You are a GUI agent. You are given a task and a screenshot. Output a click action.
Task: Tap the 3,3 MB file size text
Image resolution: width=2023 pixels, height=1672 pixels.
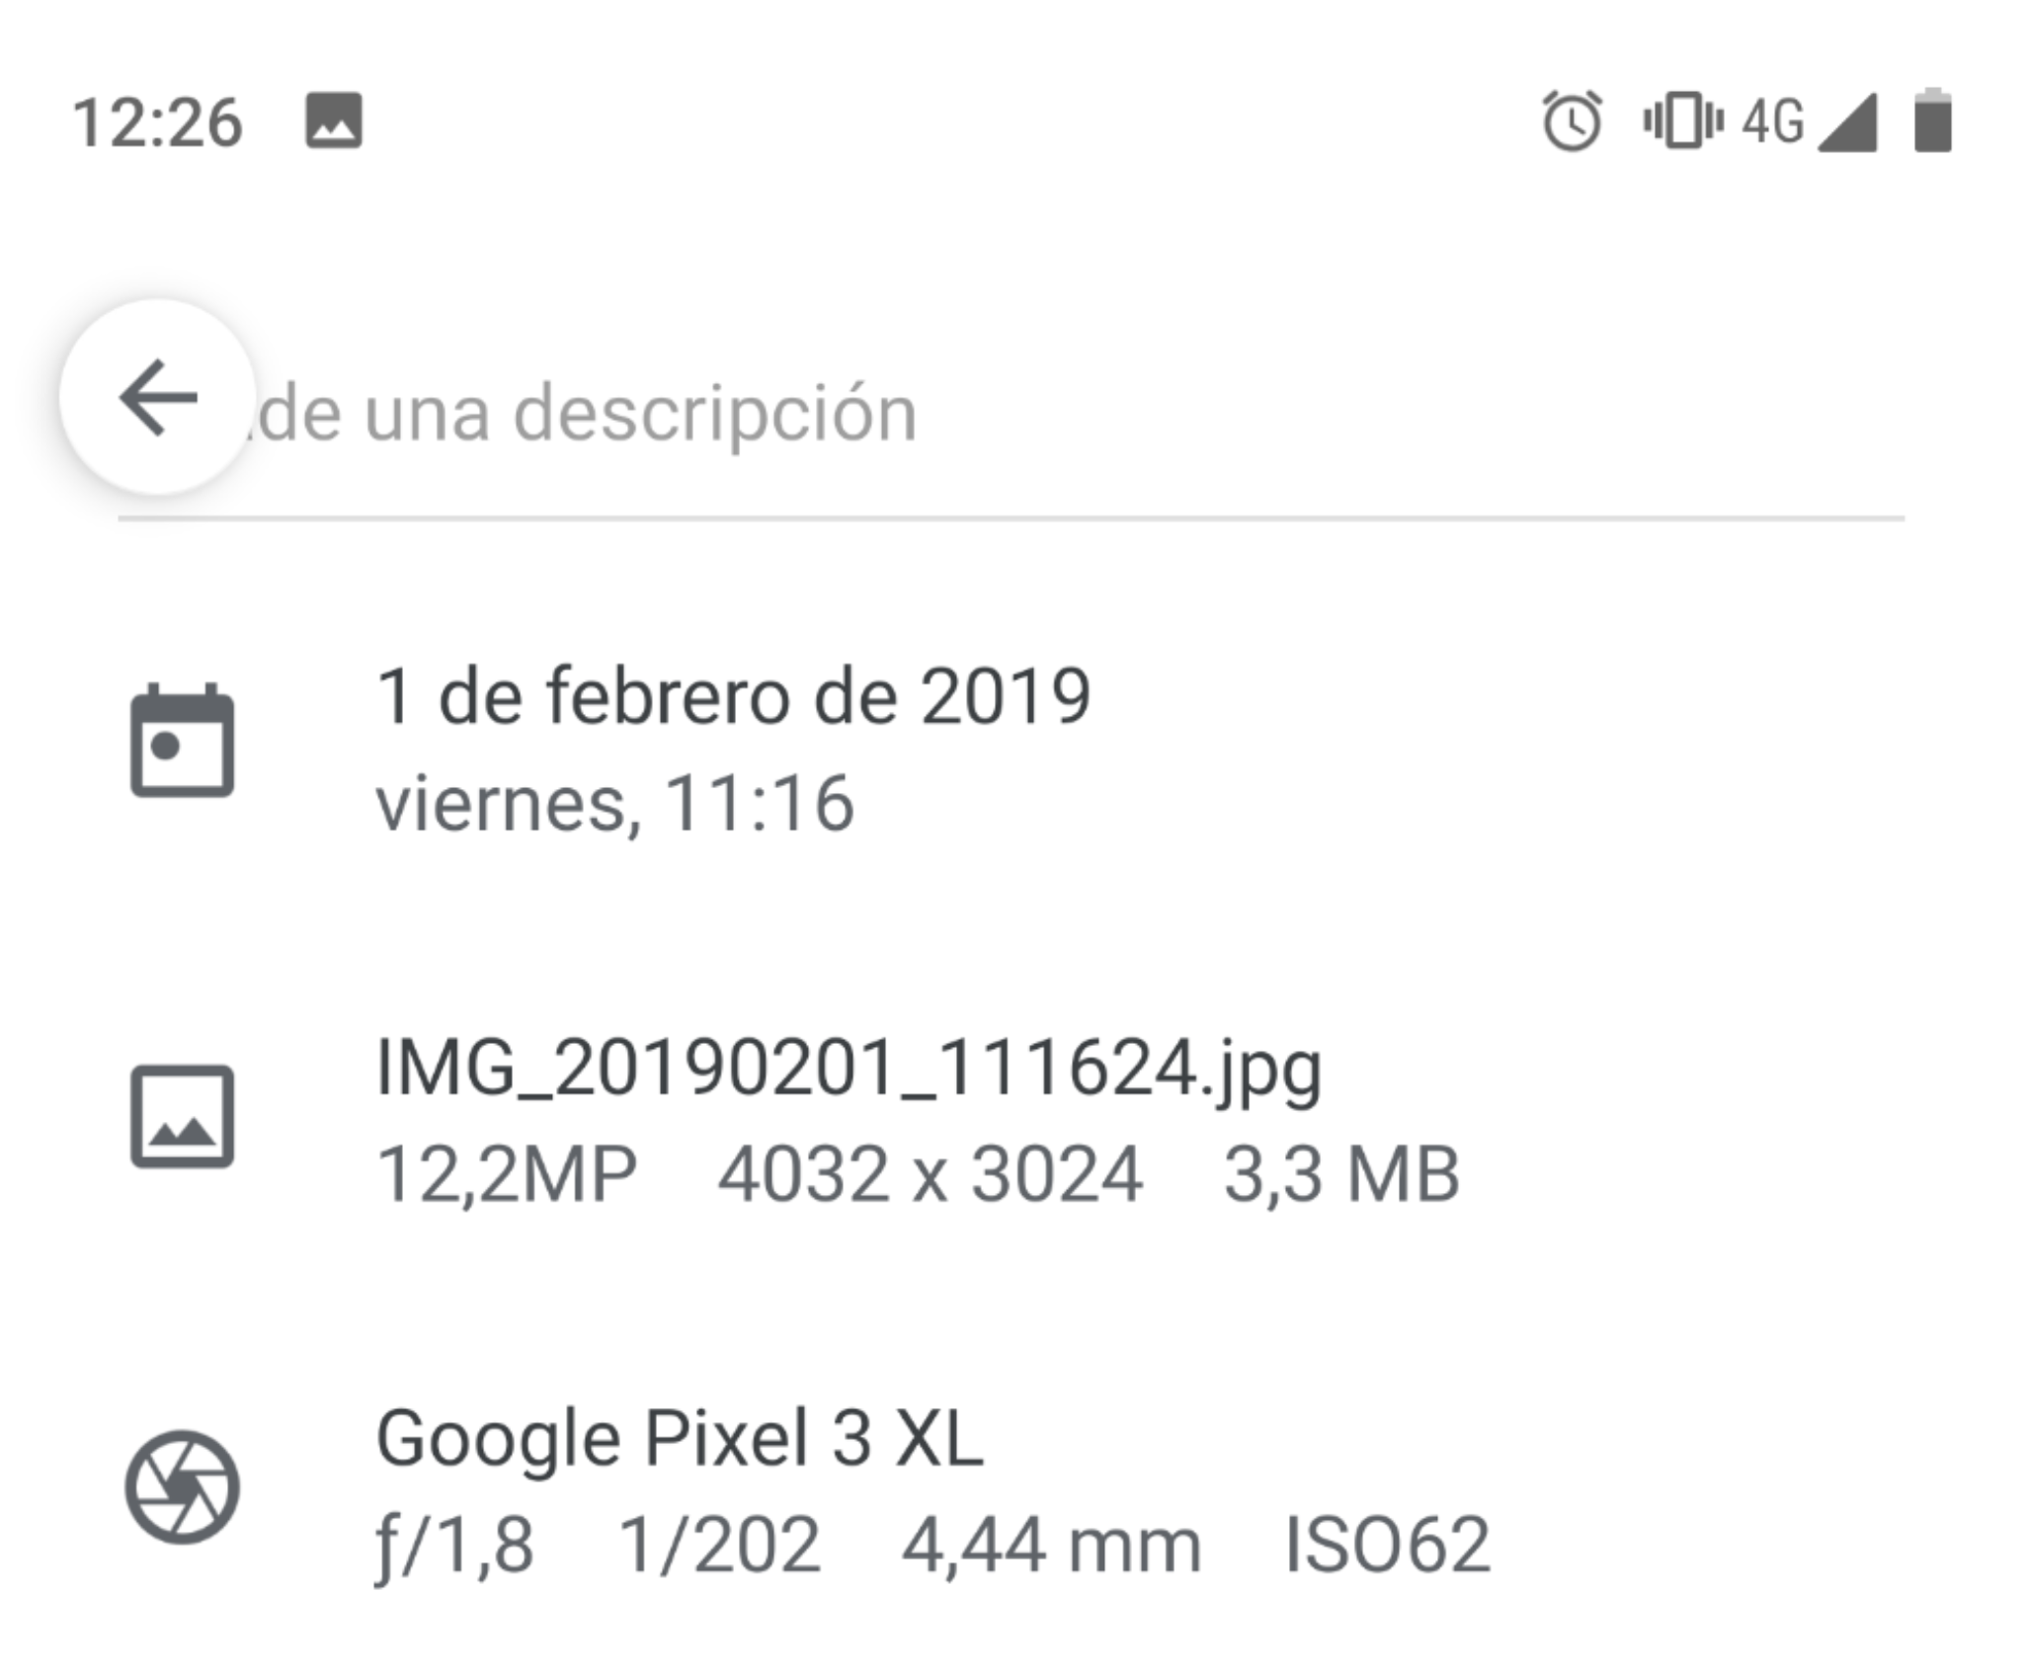click(x=1341, y=1175)
